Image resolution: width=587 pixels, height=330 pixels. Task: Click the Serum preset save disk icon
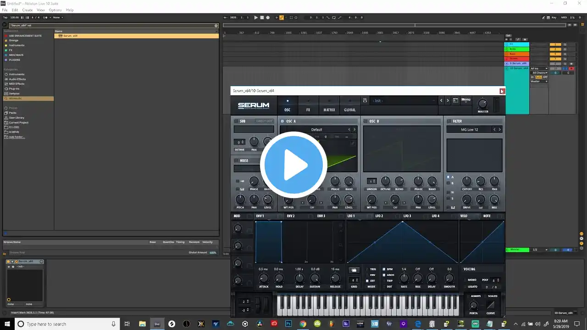click(365, 100)
